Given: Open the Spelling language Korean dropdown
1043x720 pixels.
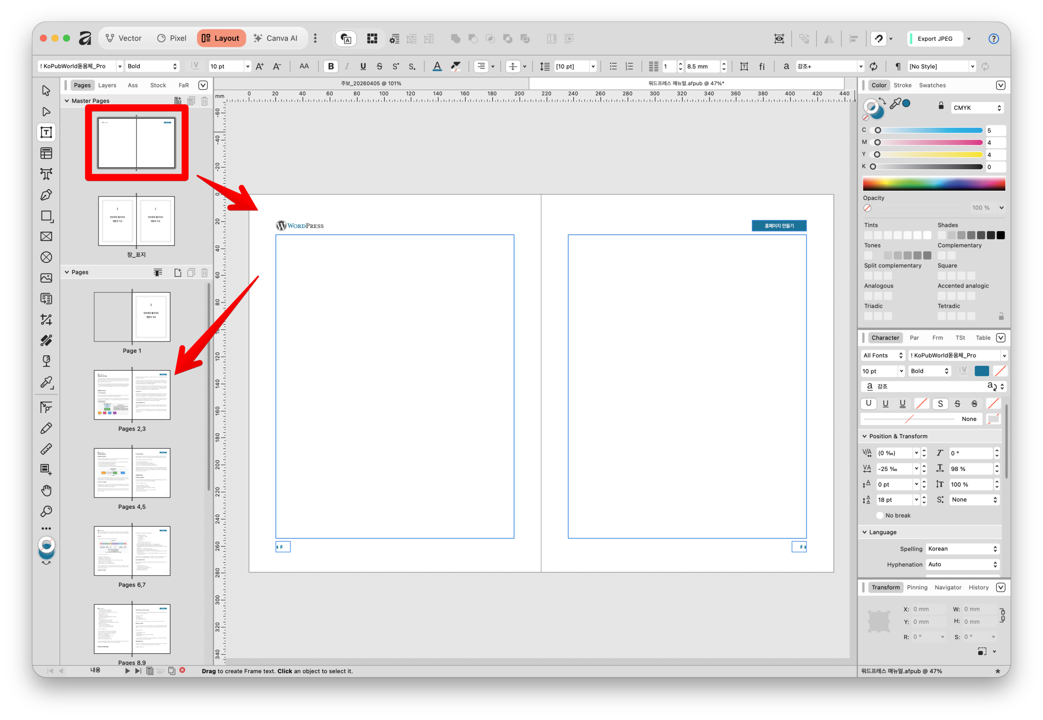Looking at the screenshot, I should [x=962, y=549].
